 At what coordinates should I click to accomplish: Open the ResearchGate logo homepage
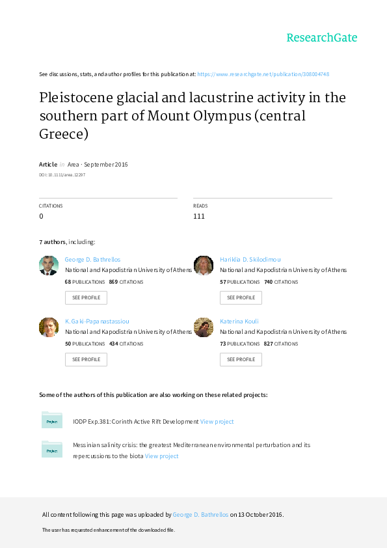coord(321,38)
